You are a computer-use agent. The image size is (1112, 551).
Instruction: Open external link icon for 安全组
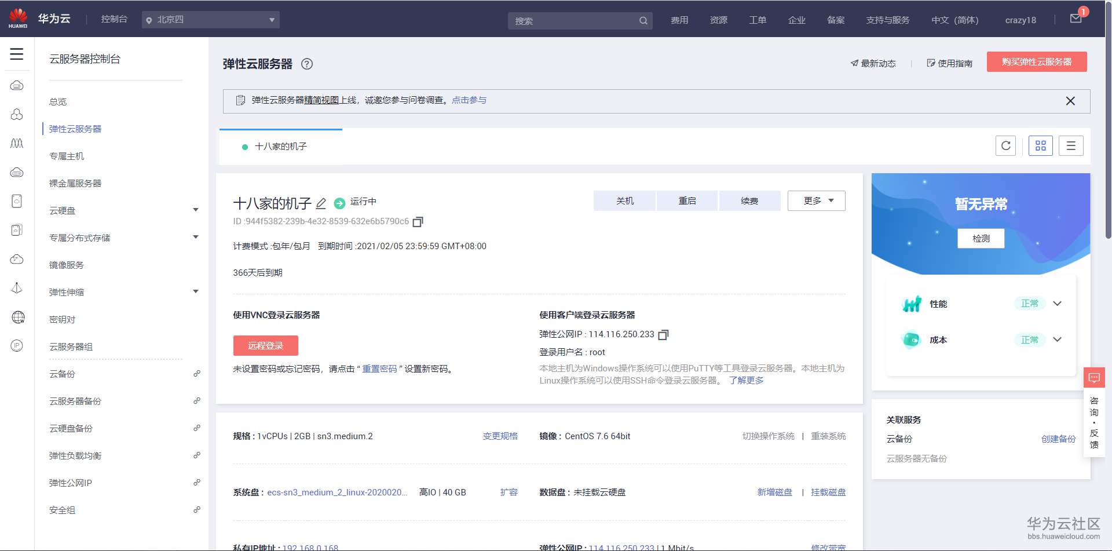pos(197,510)
